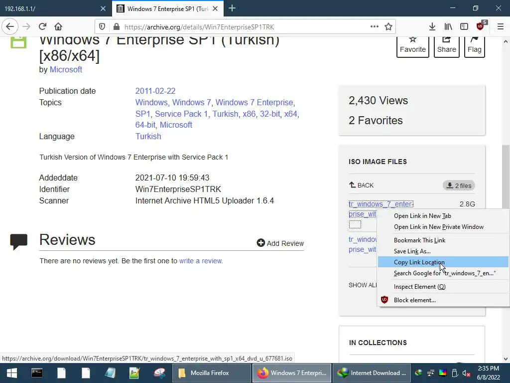The image size is (510, 383).
Task: Choose Bookmark This Link
Action: [x=443, y=240]
